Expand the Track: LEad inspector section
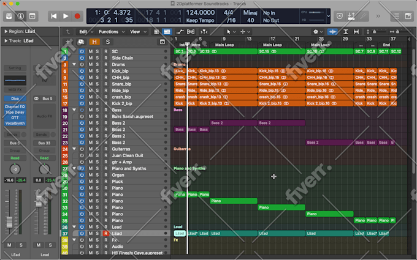 pyautogui.click(x=6, y=41)
